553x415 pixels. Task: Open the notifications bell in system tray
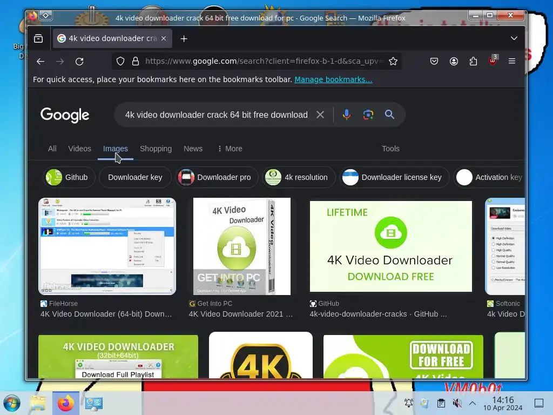point(409,403)
